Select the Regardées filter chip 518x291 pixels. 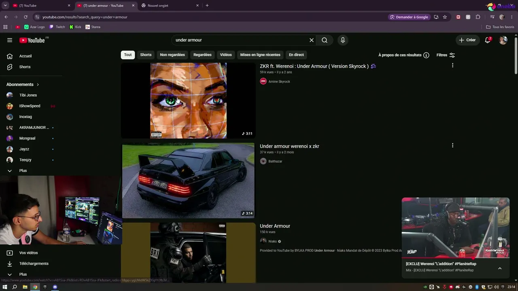[x=202, y=55]
